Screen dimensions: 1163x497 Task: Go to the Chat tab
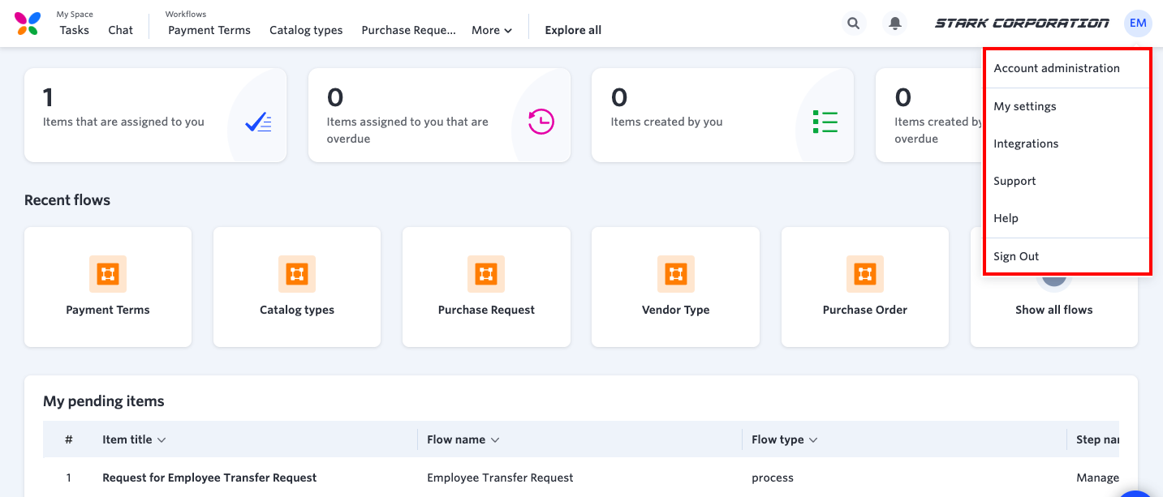coord(120,30)
